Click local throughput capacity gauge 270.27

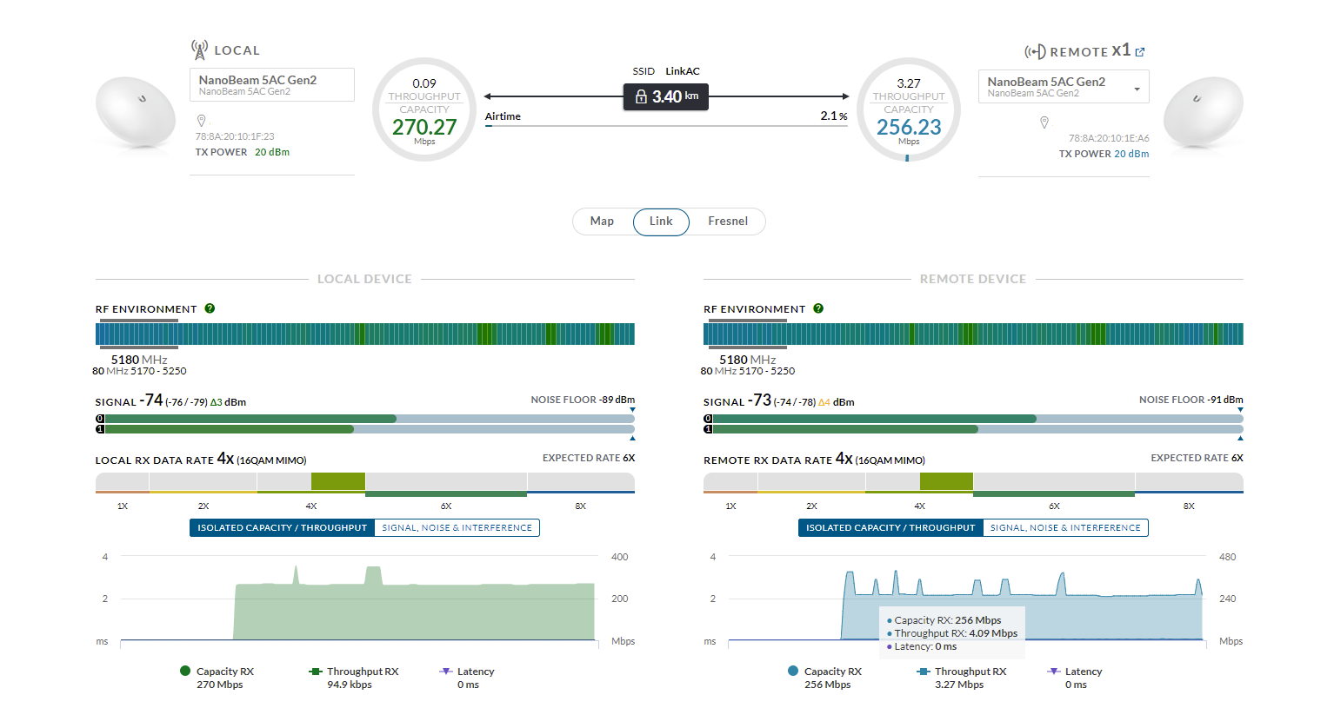coord(424,109)
